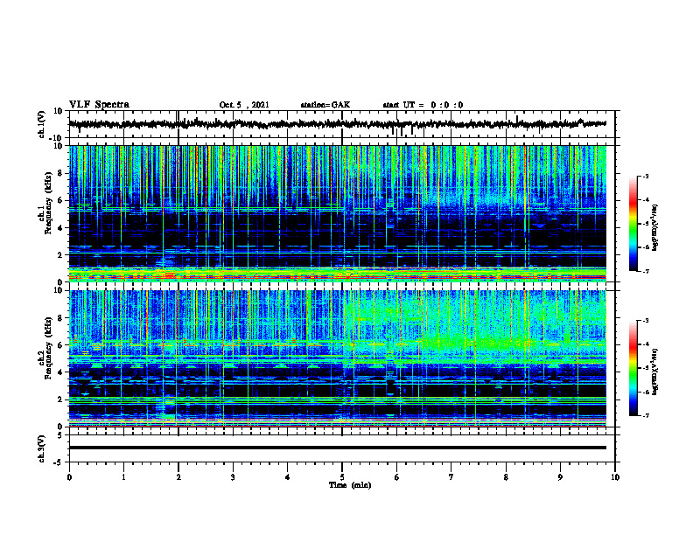Click the "start UT = 0 : 0 : 0" text
This screenshot has width=693, height=535.
coord(423,105)
